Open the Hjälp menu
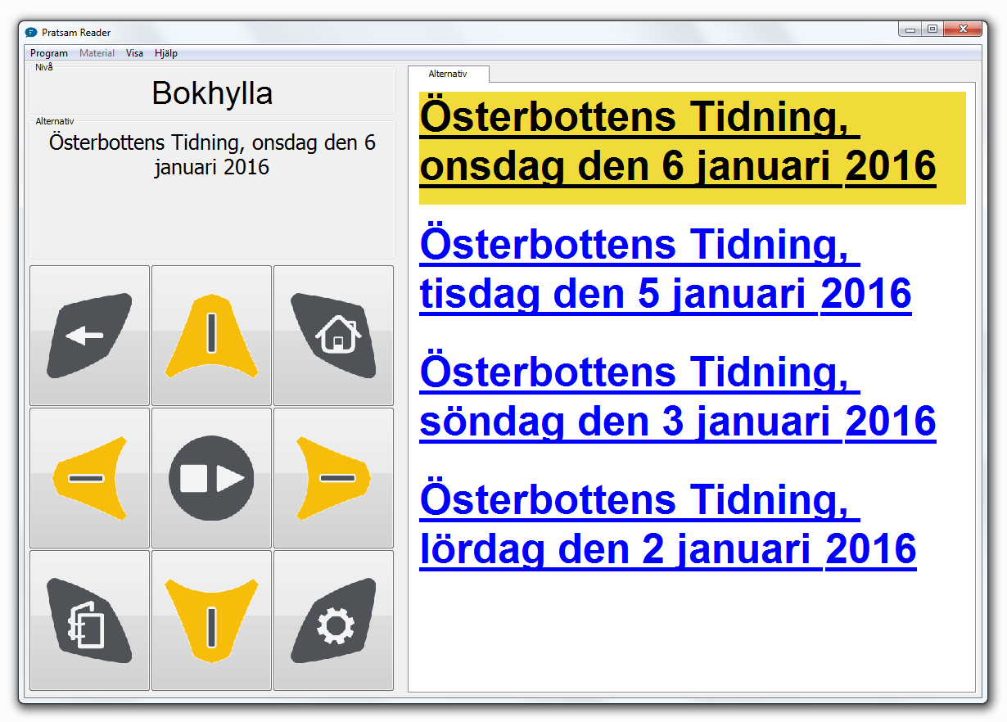1007x722 pixels. click(x=166, y=52)
